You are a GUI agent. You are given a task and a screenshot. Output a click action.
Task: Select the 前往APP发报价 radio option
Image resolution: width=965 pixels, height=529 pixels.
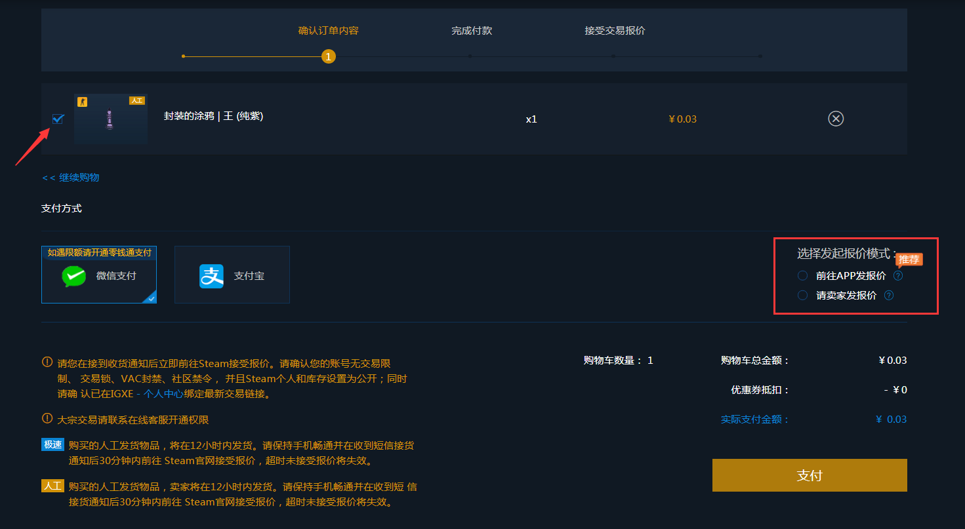(802, 276)
